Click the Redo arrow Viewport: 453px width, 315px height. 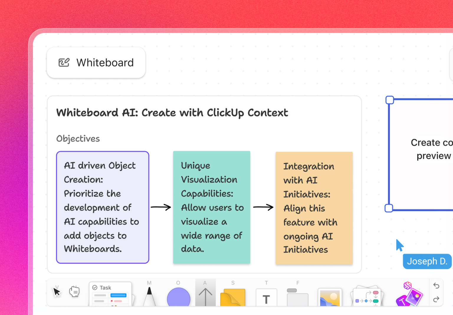[436, 300]
